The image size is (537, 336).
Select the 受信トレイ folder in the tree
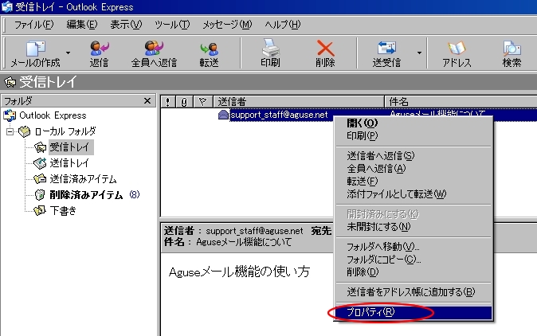[69, 147]
